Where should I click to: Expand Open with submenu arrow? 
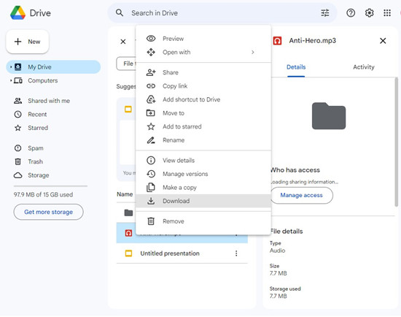coord(253,53)
